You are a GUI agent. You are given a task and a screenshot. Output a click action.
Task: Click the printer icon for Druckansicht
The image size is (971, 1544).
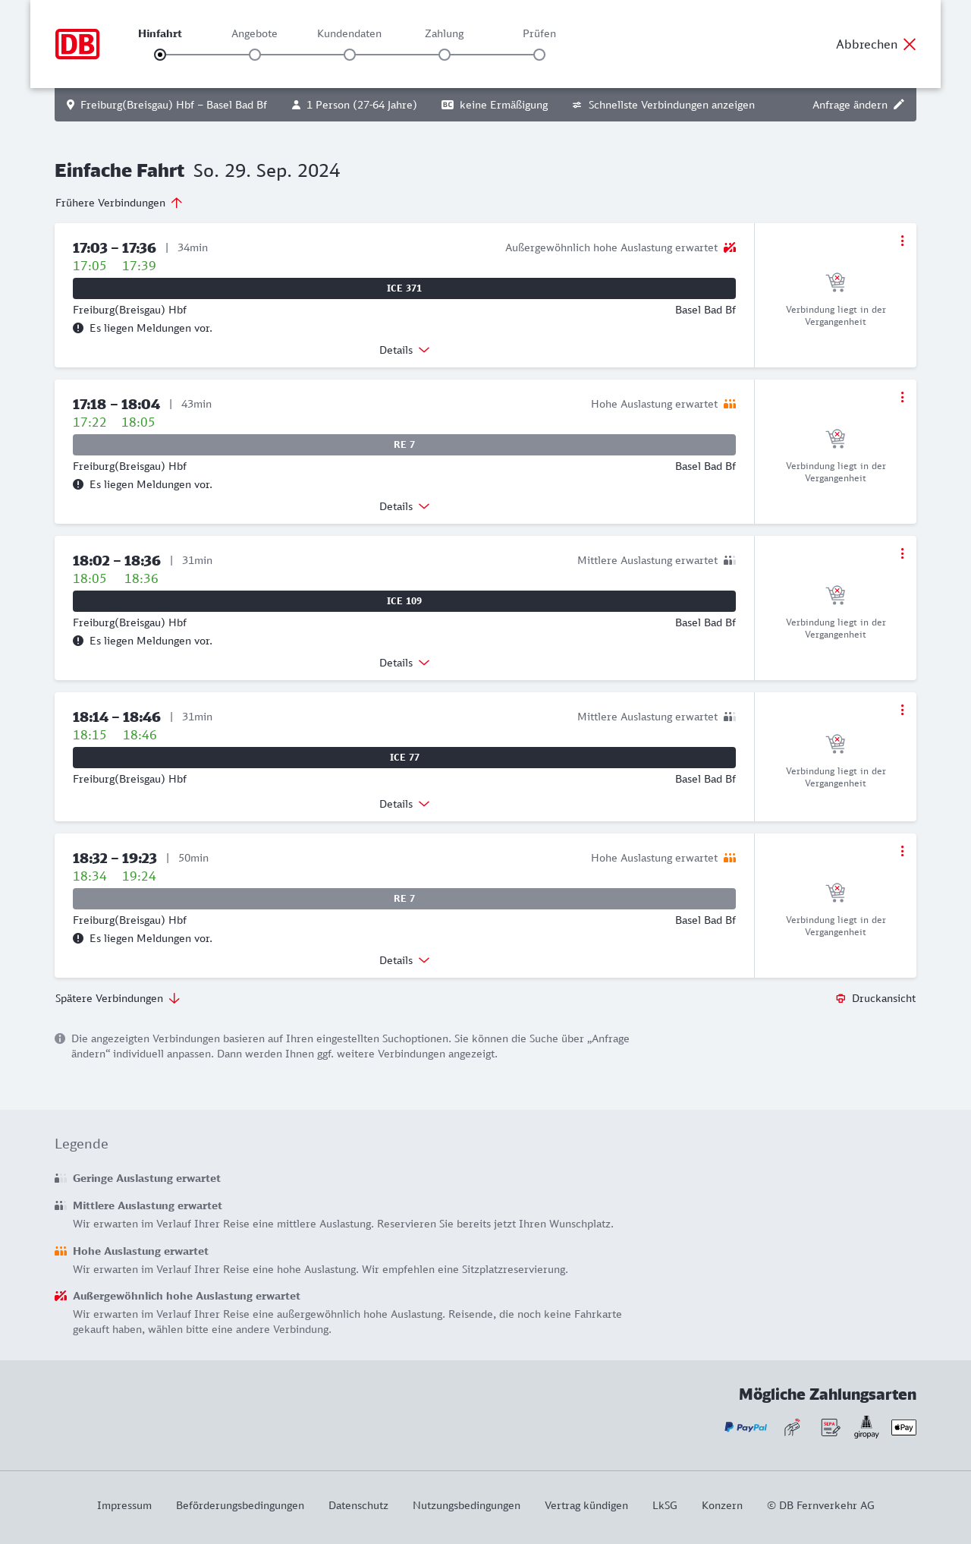tap(841, 998)
